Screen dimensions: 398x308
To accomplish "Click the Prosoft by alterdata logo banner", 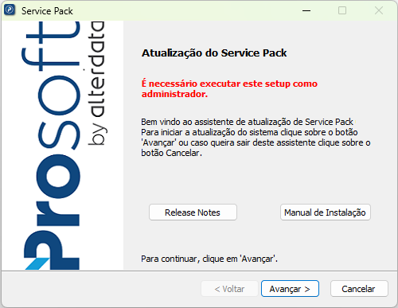I will click(x=63, y=146).
